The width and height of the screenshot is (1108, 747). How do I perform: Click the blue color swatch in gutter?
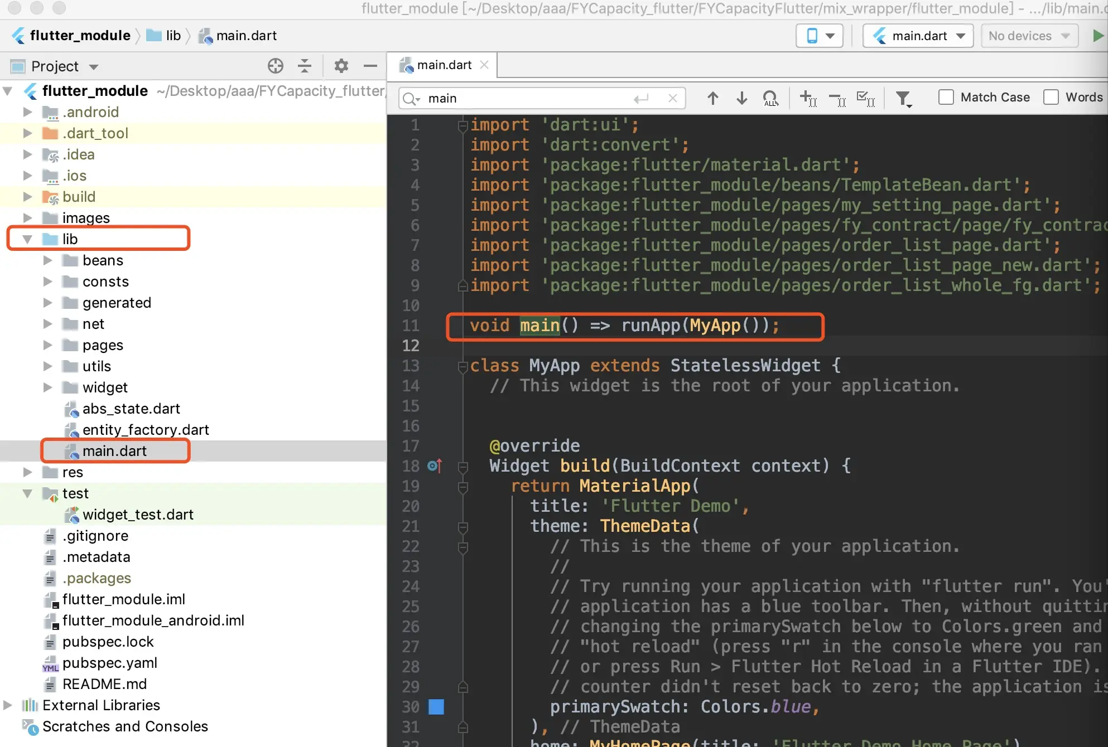[x=436, y=707]
